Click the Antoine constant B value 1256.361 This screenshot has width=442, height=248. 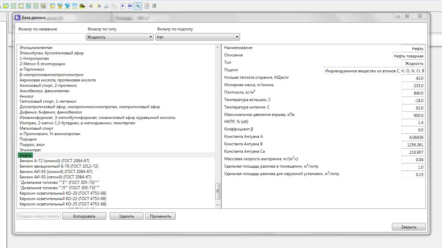413,145
